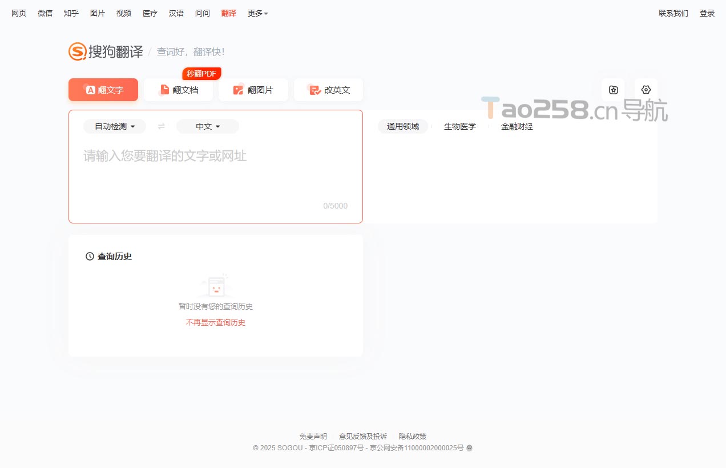Viewport: 726px width, 468px height.
Task: Open the settings hexagon icon
Action: click(646, 90)
